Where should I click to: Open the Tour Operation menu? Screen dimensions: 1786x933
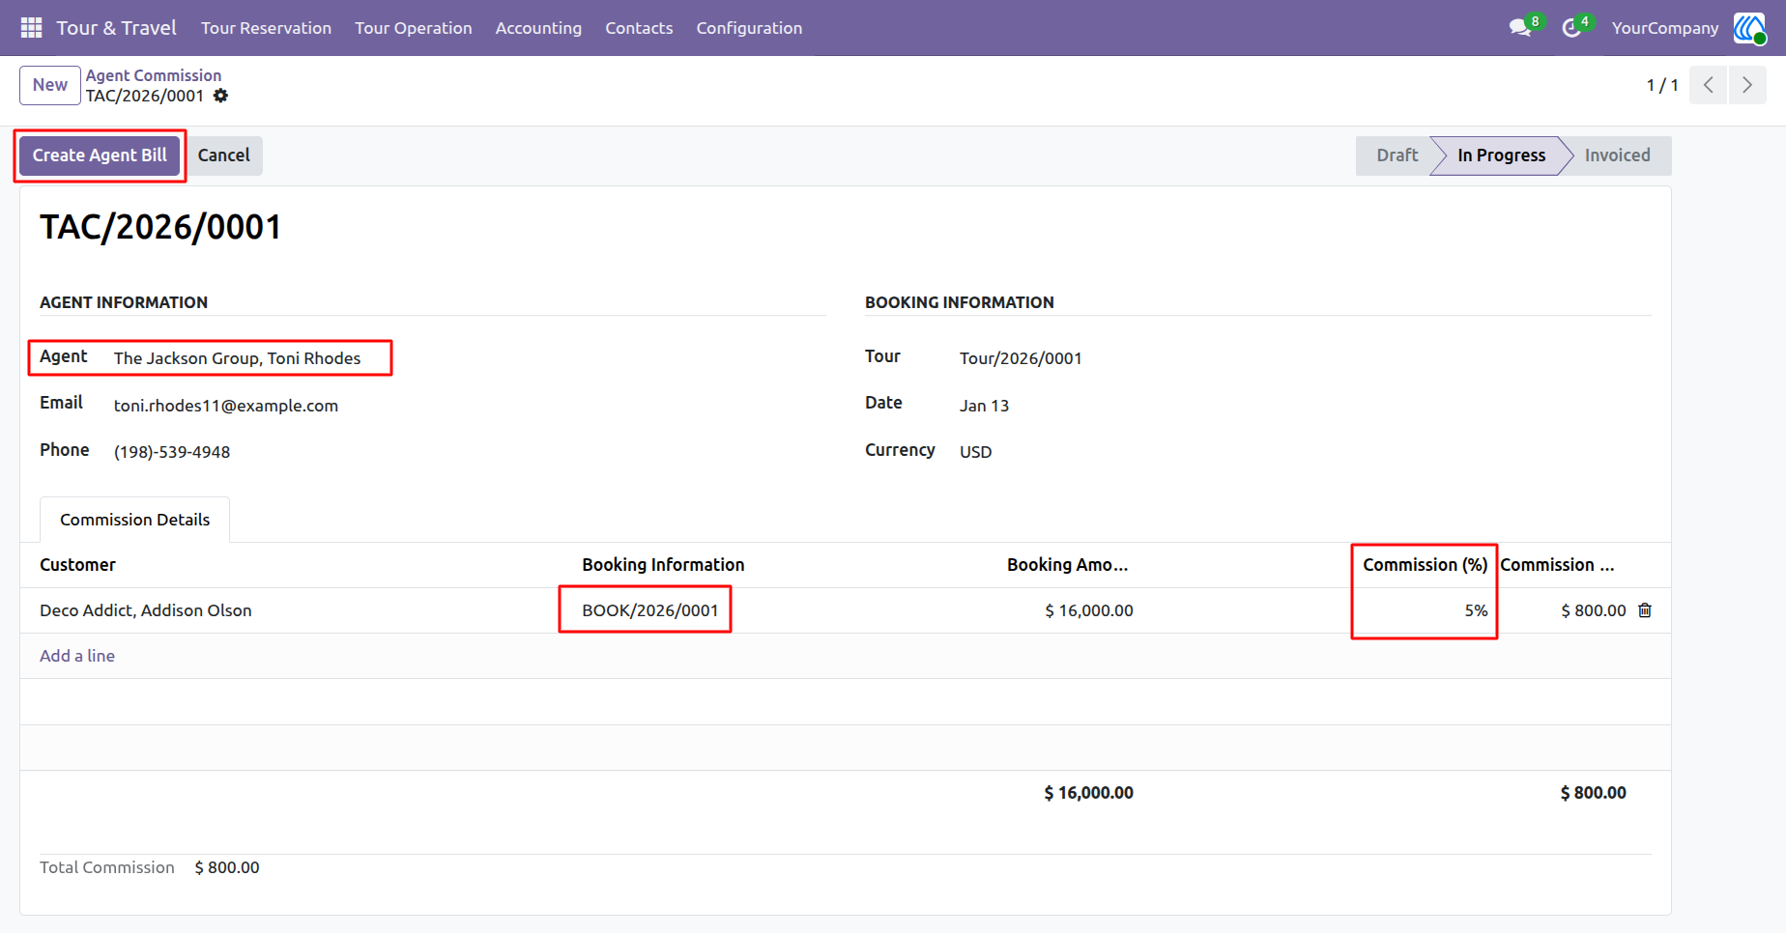(x=413, y=28)
